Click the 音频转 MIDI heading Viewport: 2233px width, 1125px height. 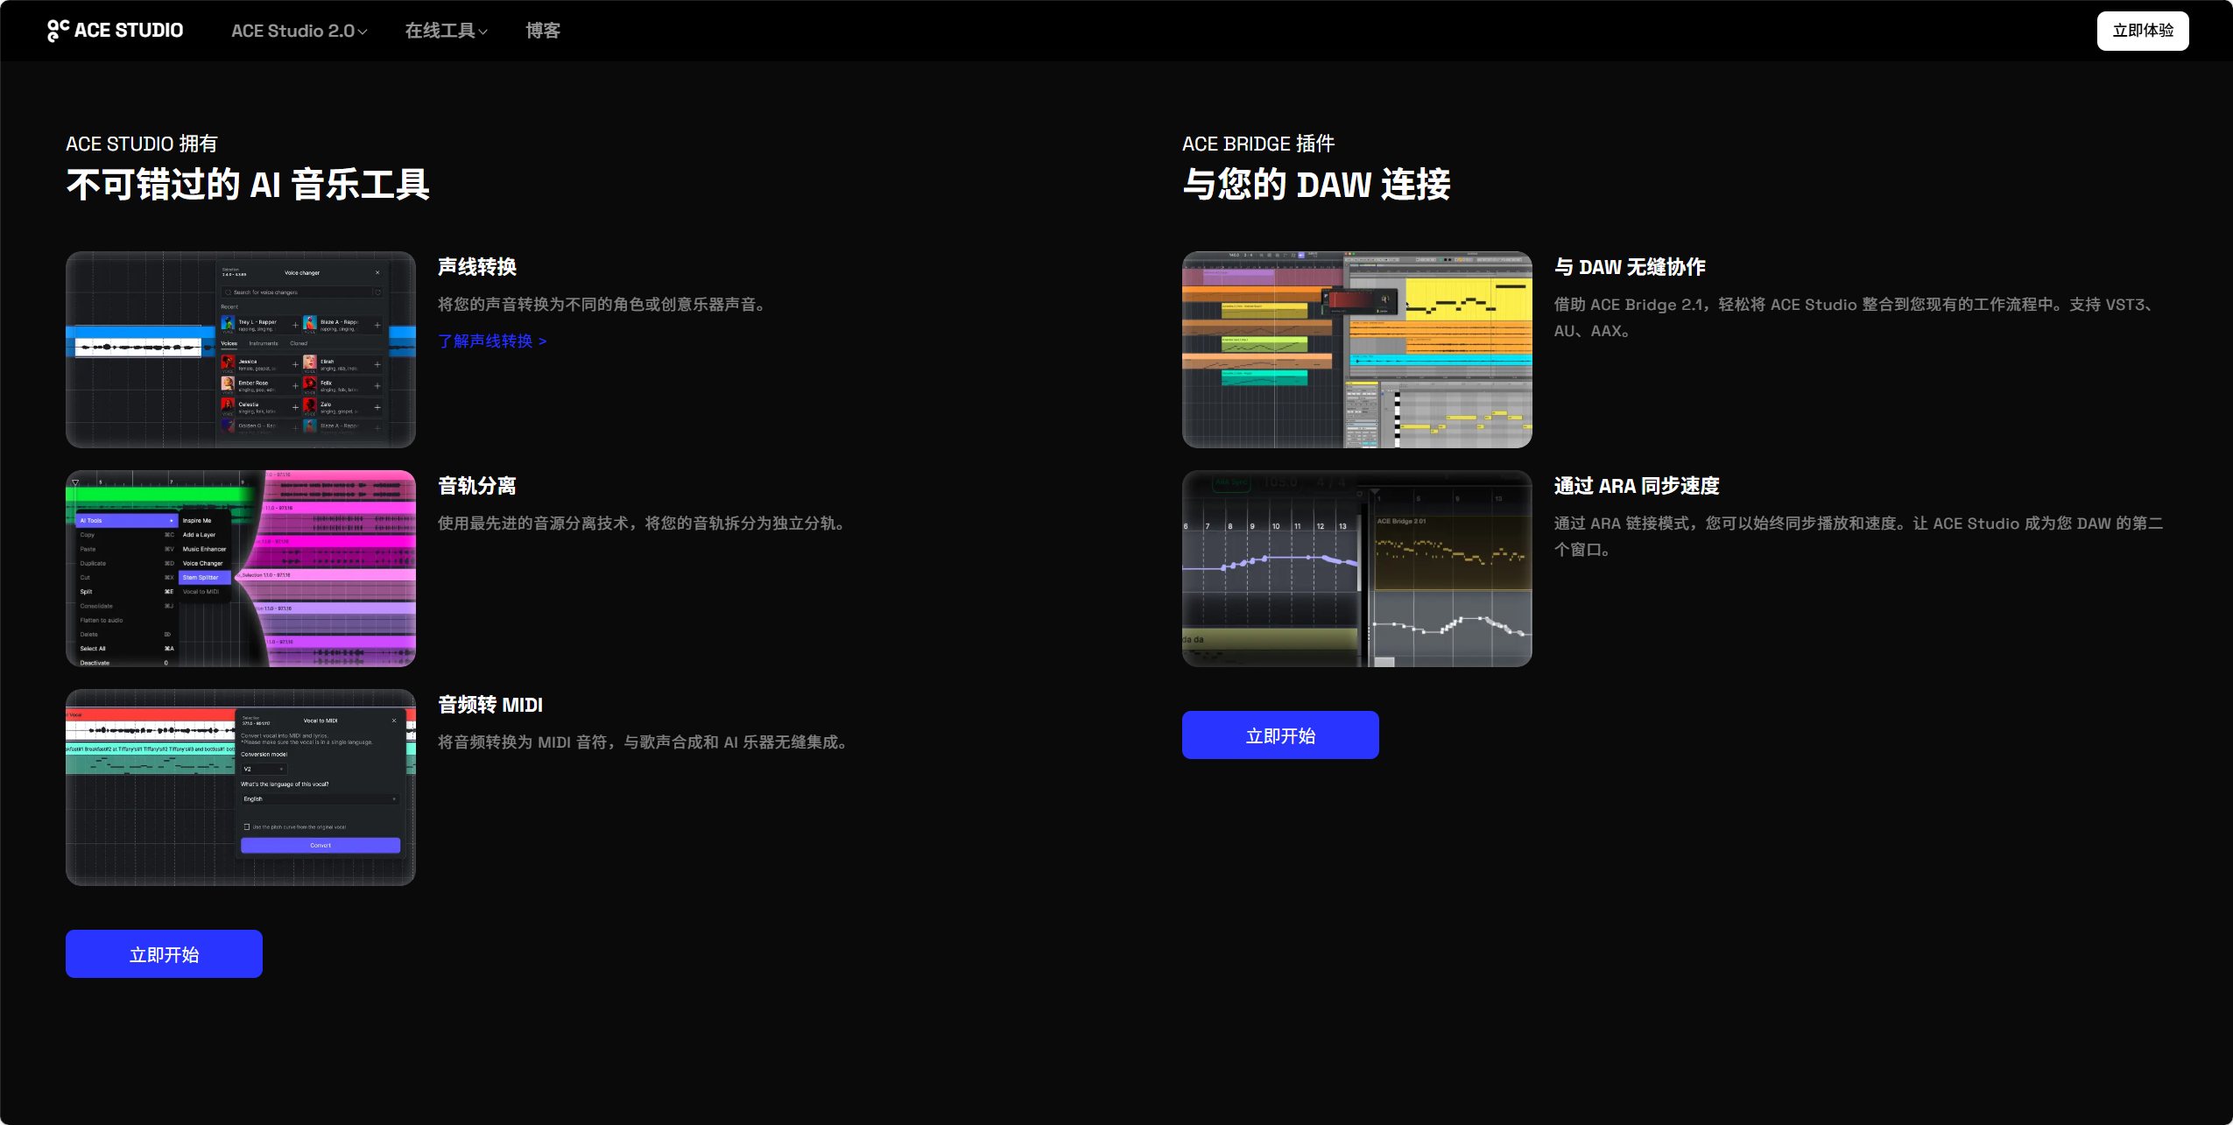point(490,705)
